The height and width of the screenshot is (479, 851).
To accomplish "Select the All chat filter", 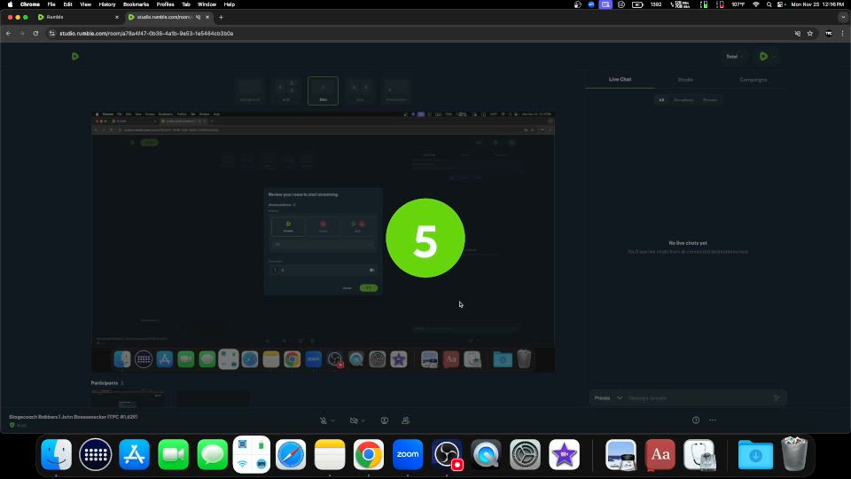I will click(x=660, y=100).
